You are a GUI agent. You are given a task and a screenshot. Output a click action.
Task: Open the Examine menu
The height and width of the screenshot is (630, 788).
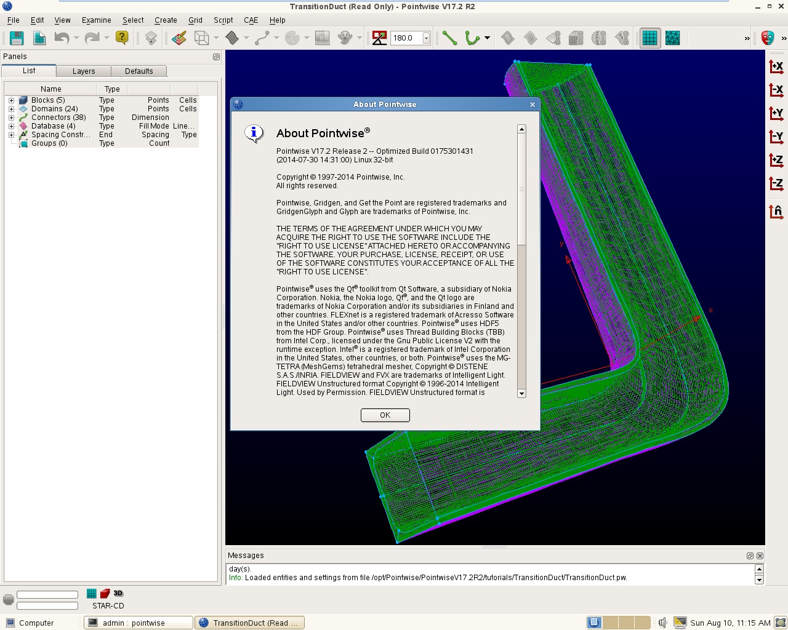[97, 20]
